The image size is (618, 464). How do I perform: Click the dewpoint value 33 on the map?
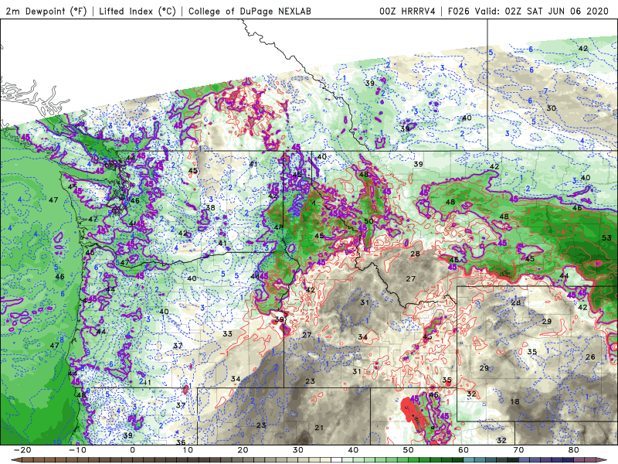[227, 334]
